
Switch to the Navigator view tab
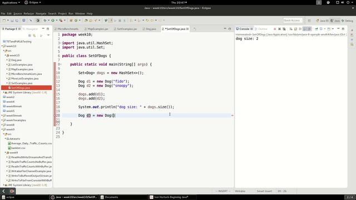tap(31, 29)
